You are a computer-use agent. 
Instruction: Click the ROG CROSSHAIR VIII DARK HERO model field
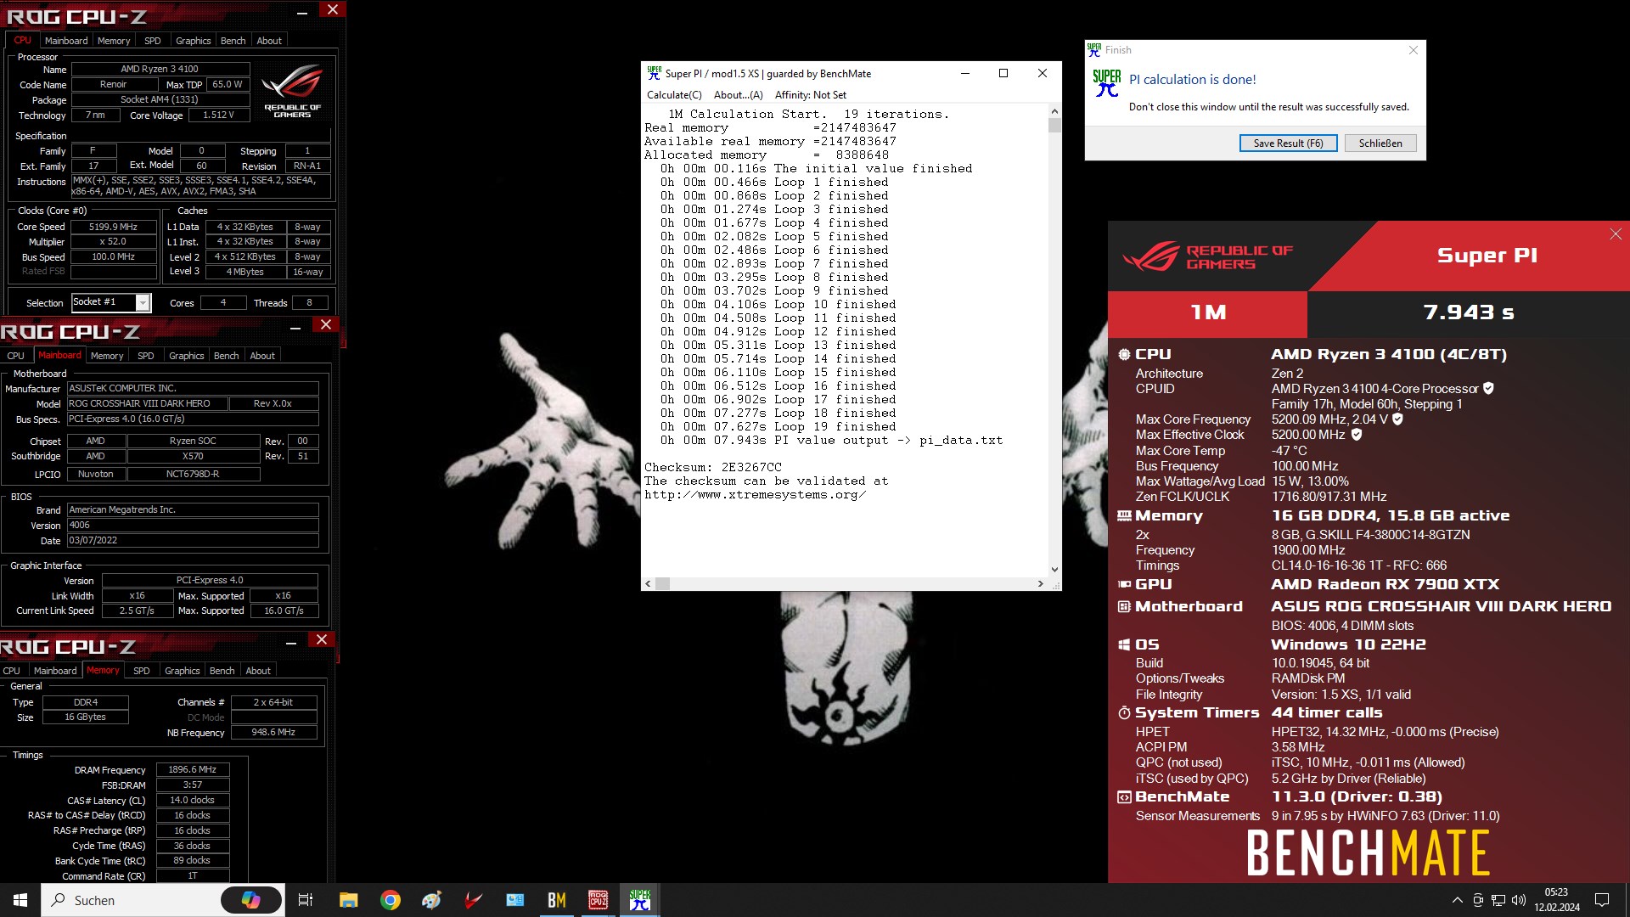147,403
